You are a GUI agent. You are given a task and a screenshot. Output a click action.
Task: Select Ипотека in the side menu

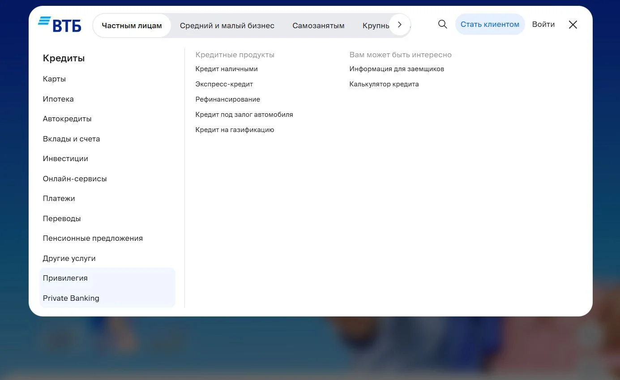click(x=58, y=99)
